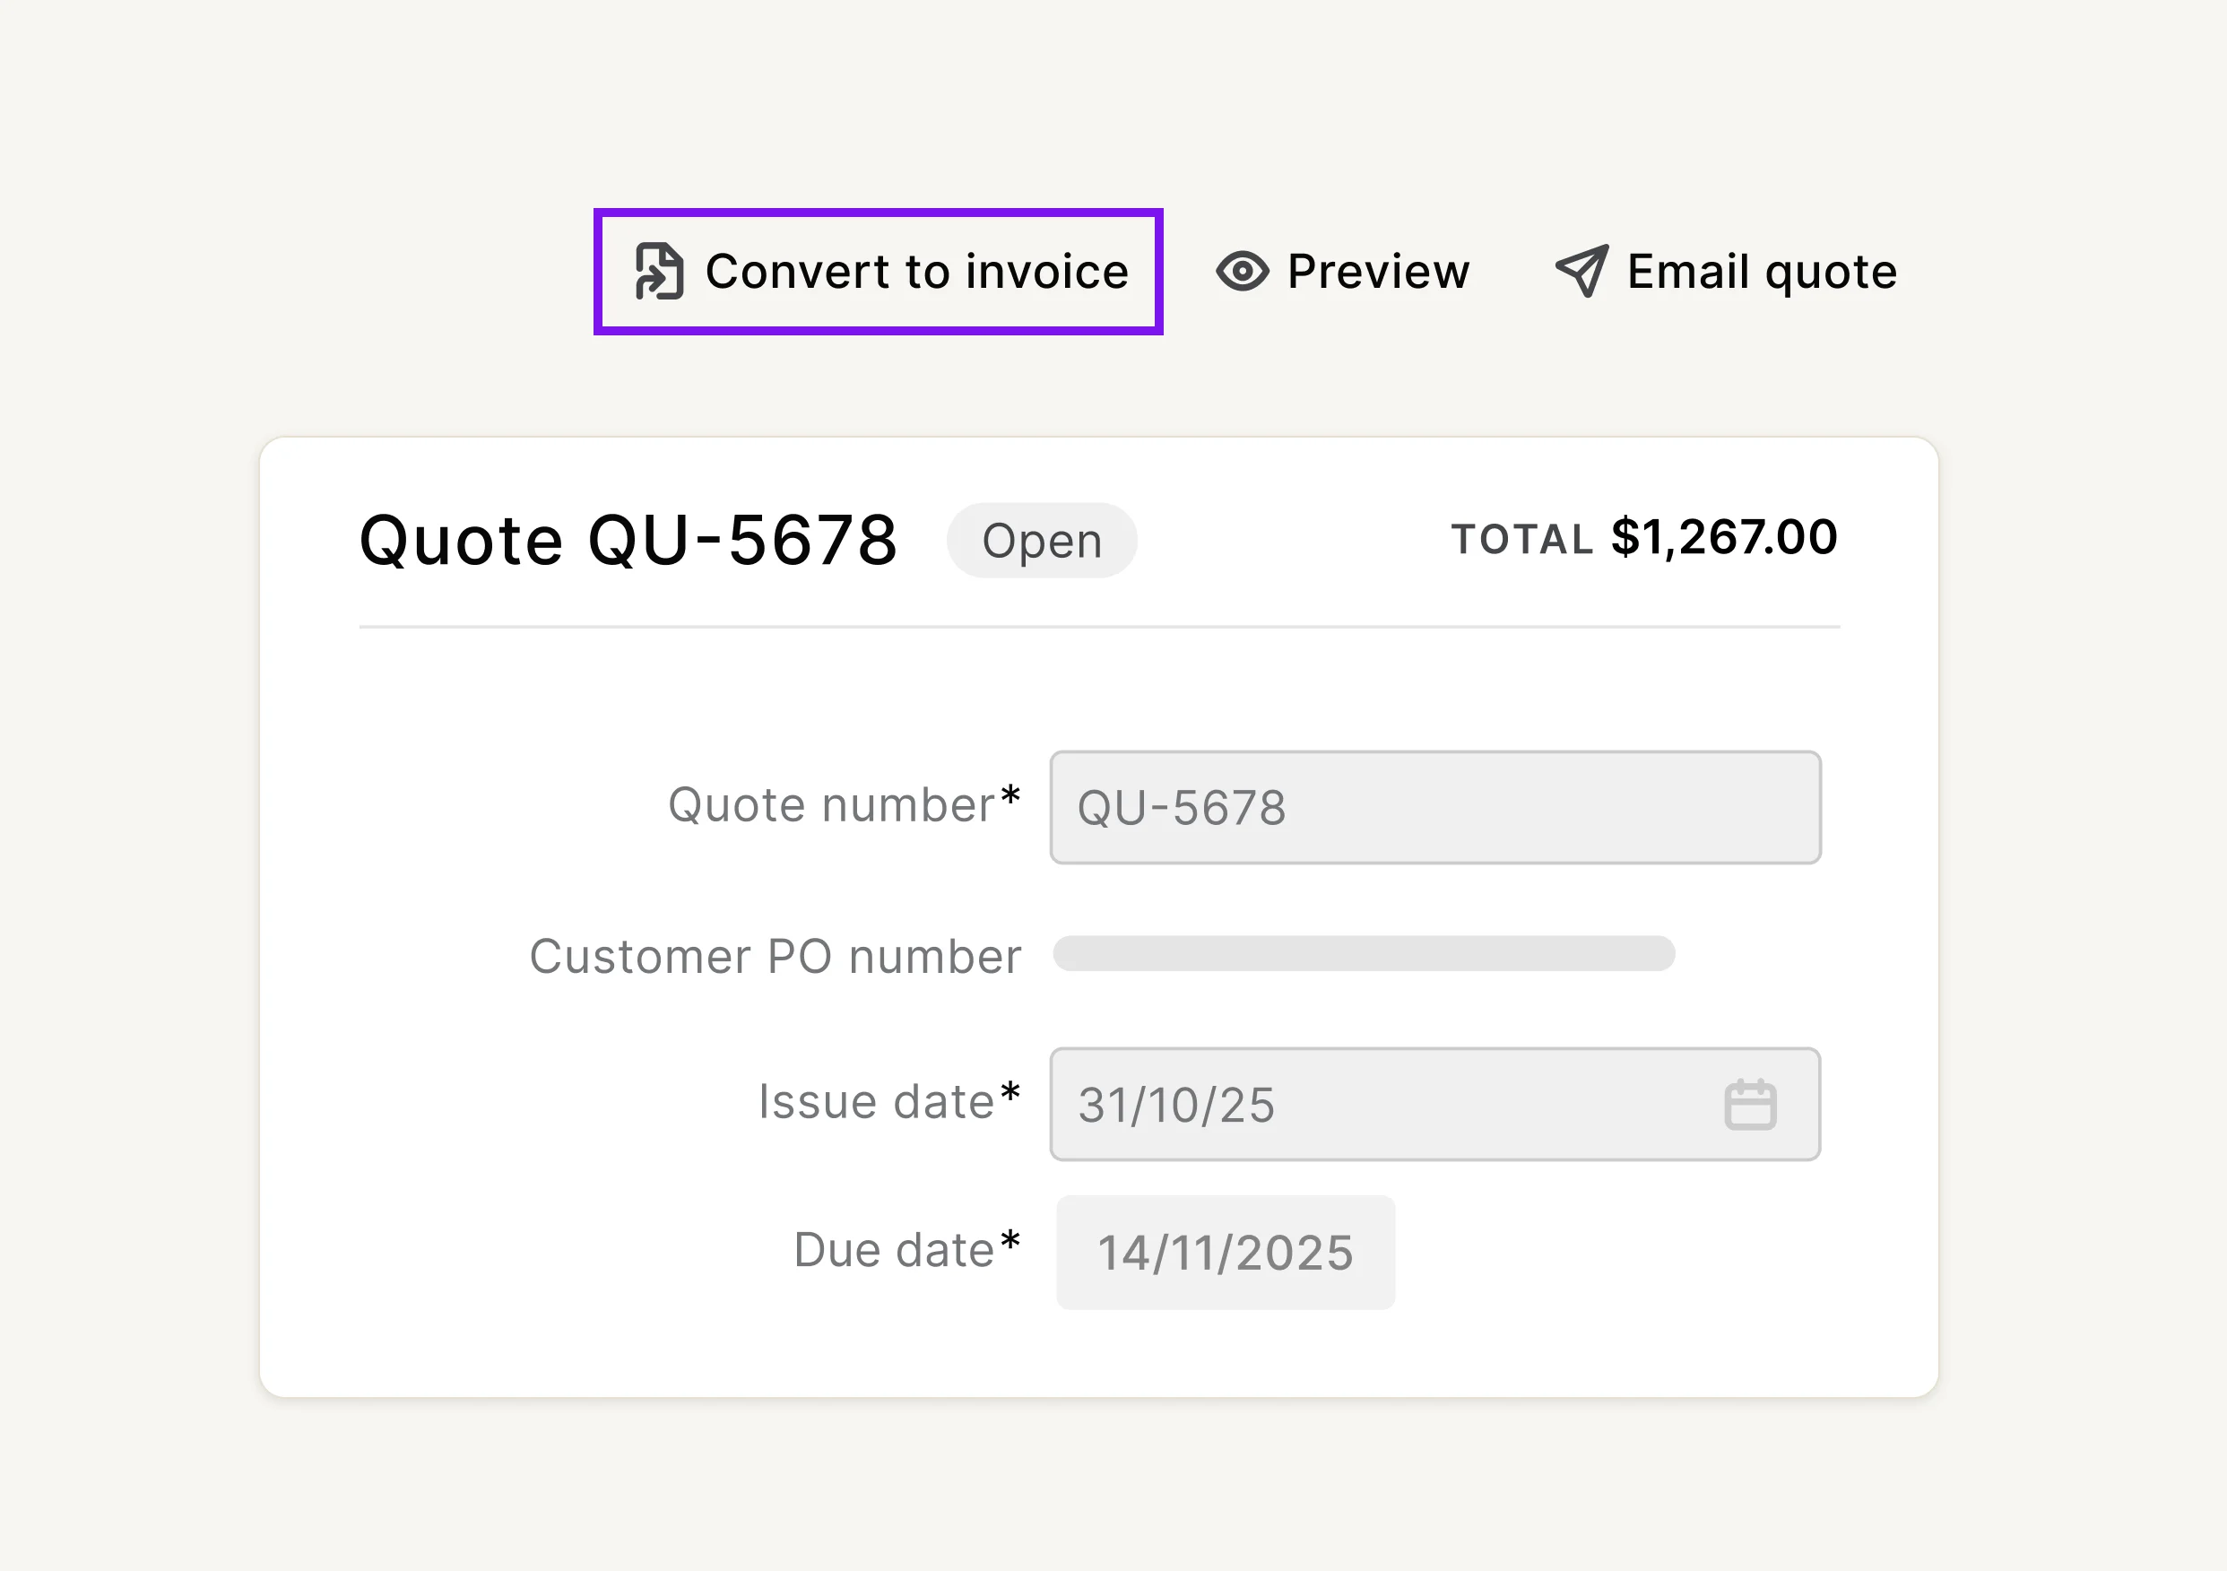This screenshot has width=2227, height=1571.
Task: Open the calendar icon in Issue date field
Action: [1754, 1103]
